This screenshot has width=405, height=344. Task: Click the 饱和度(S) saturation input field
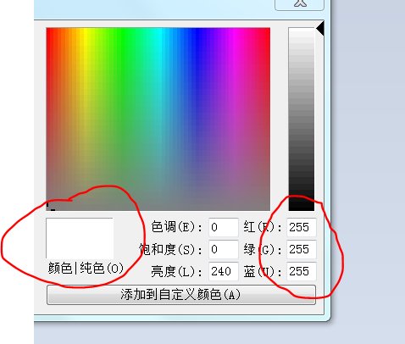(224, 249)
